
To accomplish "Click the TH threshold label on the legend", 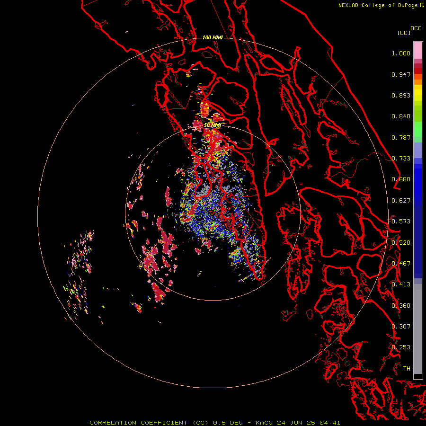I will [x=407, y=368].
